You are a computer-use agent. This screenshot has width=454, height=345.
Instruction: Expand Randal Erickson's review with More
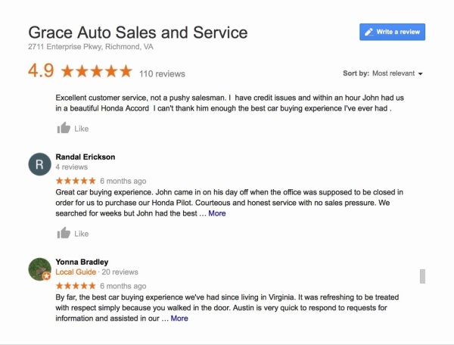coord(217,213)
